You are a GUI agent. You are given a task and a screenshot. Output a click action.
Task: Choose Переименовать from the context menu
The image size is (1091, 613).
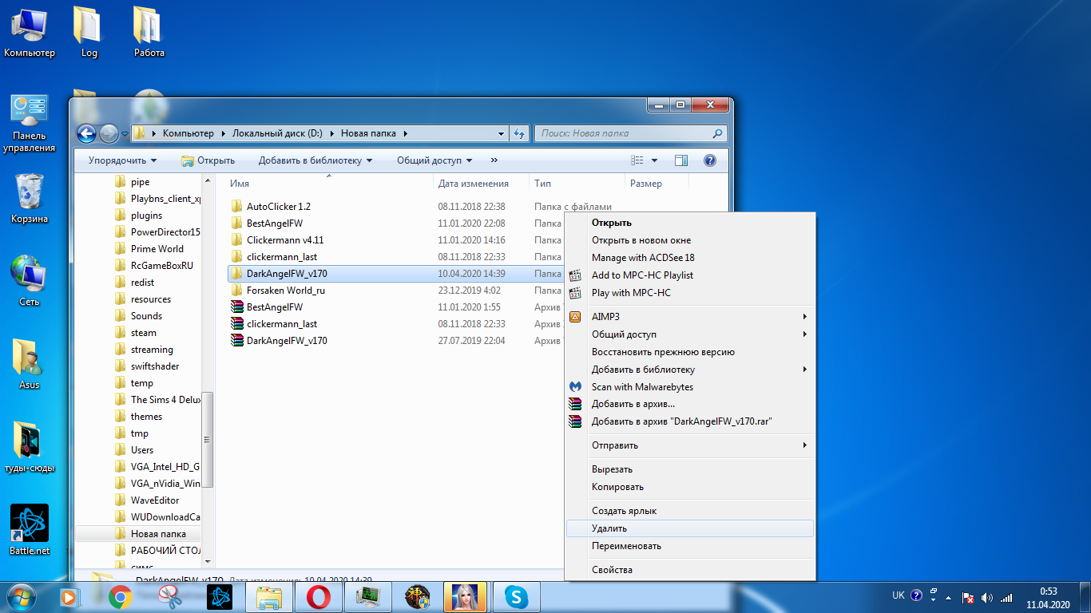coord(626,546)
